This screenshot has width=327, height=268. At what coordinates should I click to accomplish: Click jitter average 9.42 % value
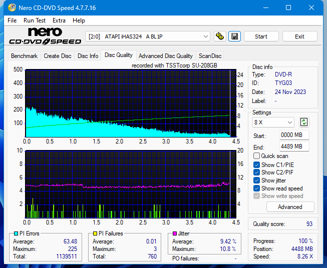click(x=228, y=241)
